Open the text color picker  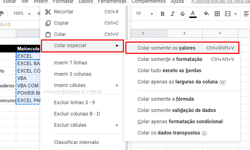tap(192, 14)
